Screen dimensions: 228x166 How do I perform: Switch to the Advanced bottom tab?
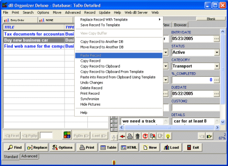click(x=29, y=156)
